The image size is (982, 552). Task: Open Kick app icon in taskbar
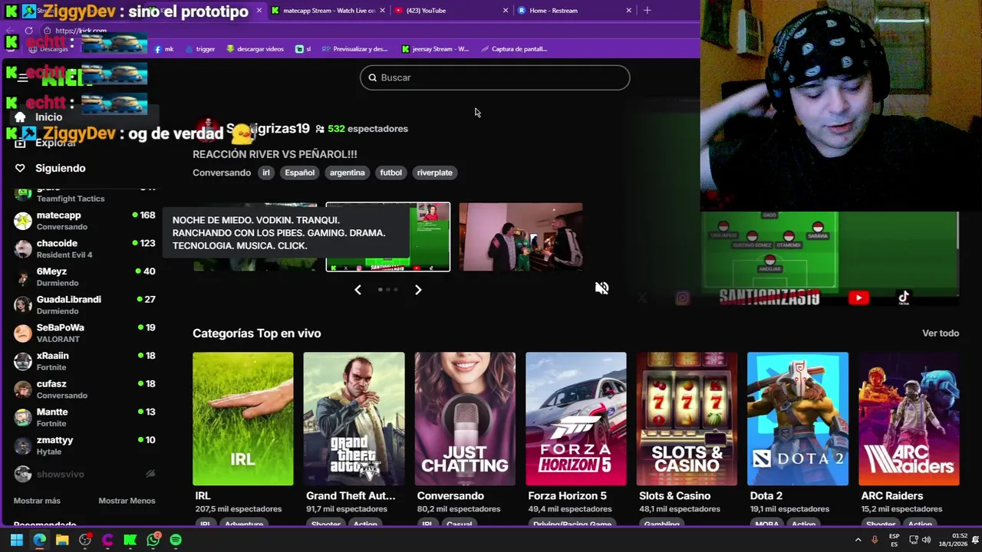tap(130, 540)
